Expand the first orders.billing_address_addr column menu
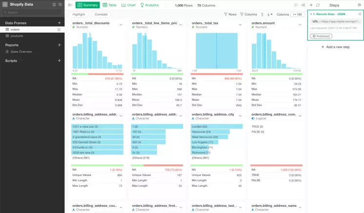Image resolution: width=364 pixels, height=213 pixels. pyautogui.click(x=121, y=116)
